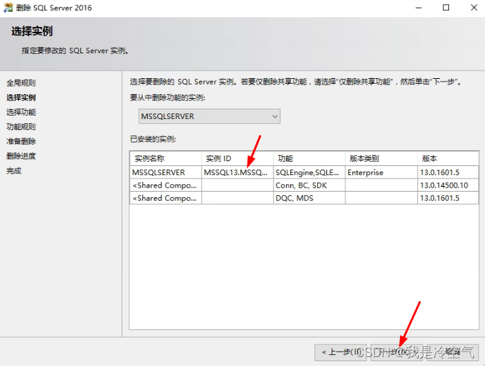Minimize the SQL Server 2016 setup window
The height and width of the screenshot is (366, 485).
419,8
